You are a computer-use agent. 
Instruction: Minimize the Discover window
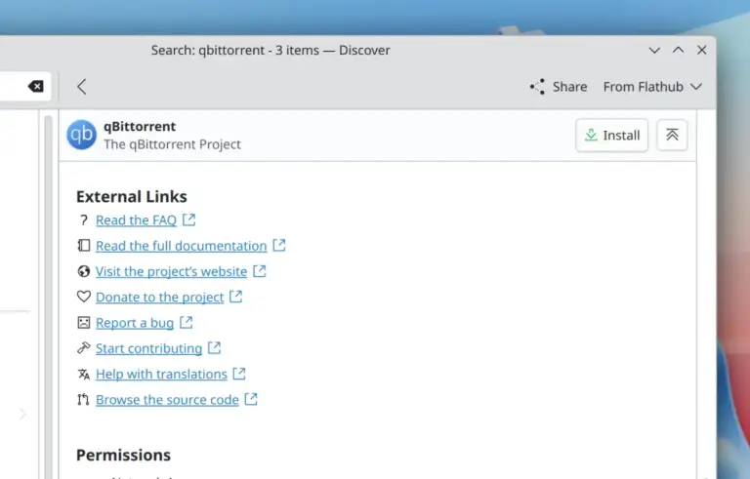pos(654,50)
